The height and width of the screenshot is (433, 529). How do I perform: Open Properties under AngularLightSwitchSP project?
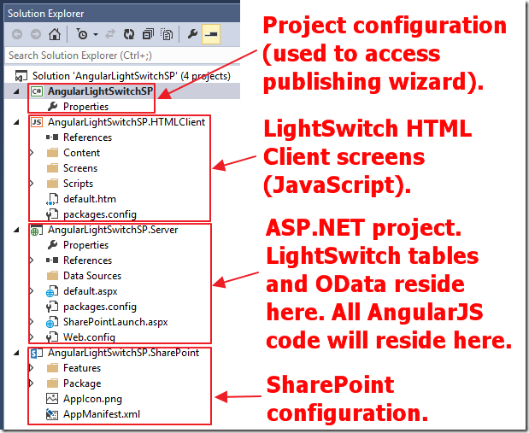(x=85, y=107)
